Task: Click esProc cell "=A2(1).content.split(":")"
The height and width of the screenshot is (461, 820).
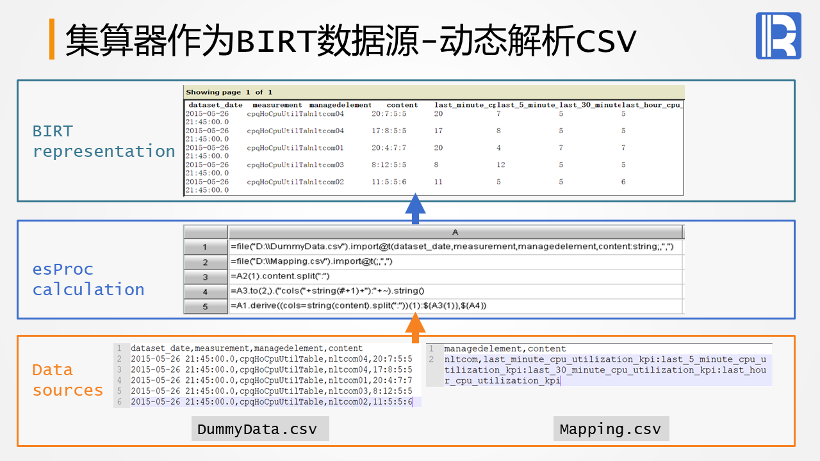Action: (455, 277)
